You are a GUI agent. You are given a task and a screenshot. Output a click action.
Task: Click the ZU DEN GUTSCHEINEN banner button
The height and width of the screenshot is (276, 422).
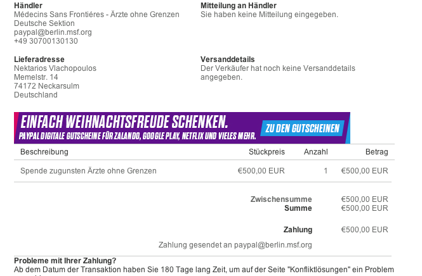[x=303, y=129]
